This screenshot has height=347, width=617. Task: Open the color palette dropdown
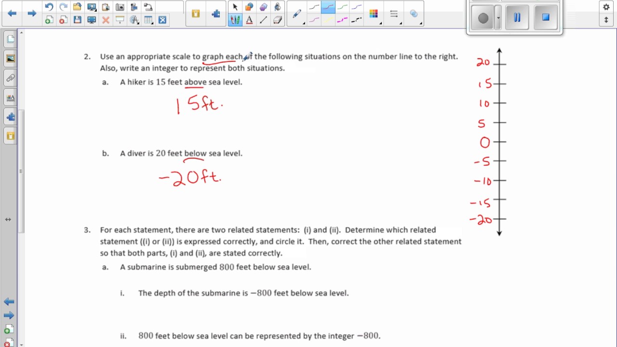[374, 14]
